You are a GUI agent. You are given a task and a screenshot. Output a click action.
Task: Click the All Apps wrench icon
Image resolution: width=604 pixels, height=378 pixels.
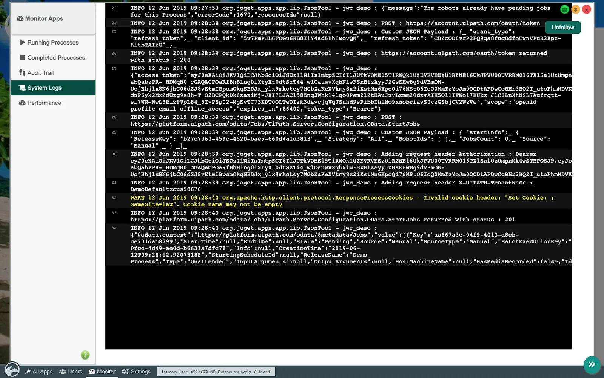click(28, 372)
